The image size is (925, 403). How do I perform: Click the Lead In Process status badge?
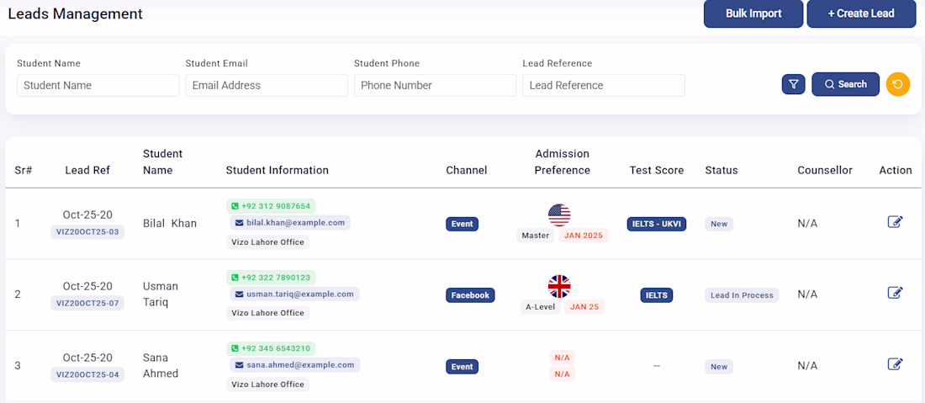tap(742, 295)
